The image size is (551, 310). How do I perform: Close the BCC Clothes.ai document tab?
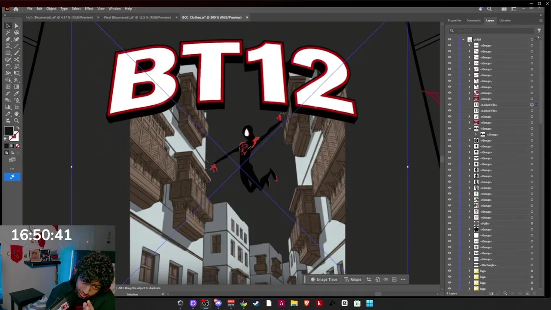click(247, 17)
